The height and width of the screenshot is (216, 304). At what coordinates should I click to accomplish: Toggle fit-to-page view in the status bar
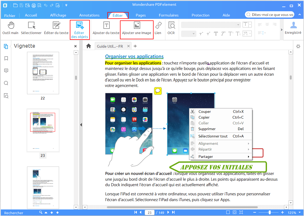[x=241, y=212]
